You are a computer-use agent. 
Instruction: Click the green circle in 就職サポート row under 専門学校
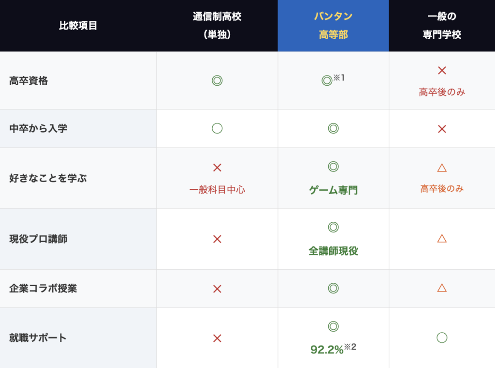click(442, 338)
